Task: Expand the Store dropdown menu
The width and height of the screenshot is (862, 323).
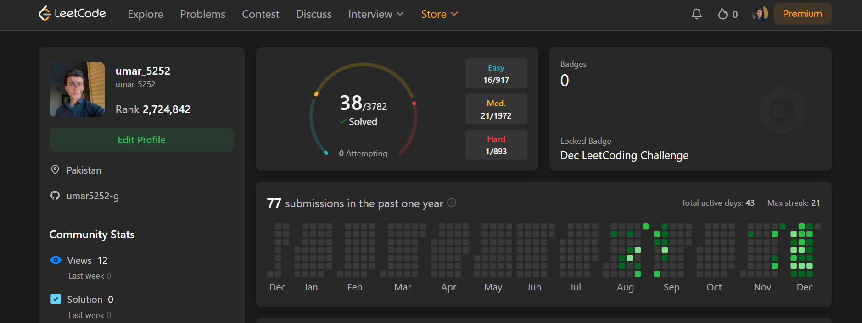Action: (x=439, y=14)
